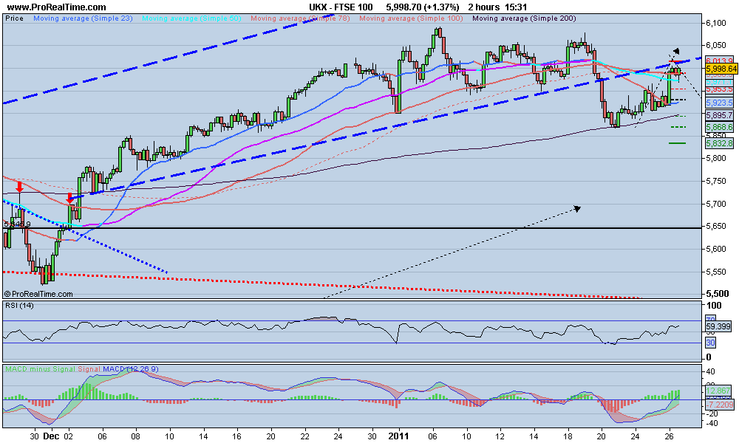
Task: Click the 59.399 RSI value tag
Action: pos(718,326)
